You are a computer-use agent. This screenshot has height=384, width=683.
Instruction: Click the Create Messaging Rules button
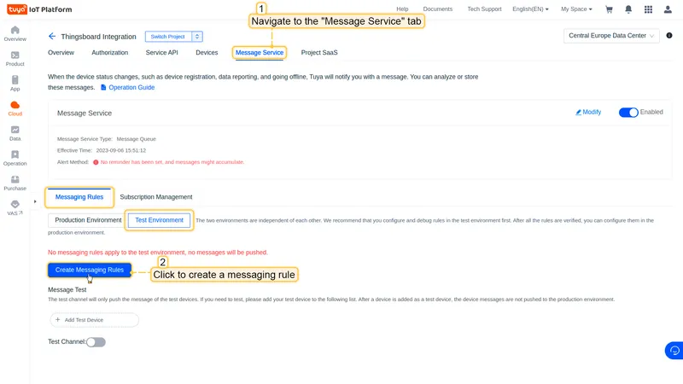(x=90, y=270)
